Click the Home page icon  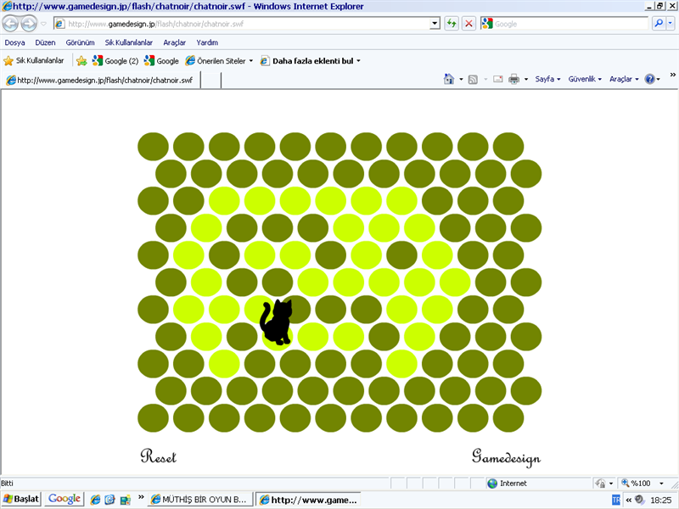449,79
